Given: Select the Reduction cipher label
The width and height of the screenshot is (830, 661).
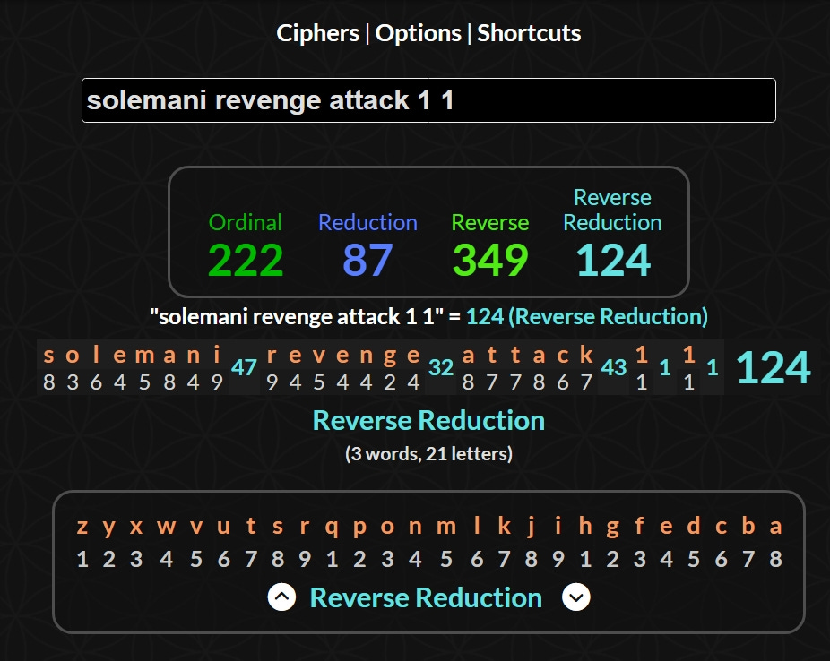Looking at the screenshot, I should (367, 223).
